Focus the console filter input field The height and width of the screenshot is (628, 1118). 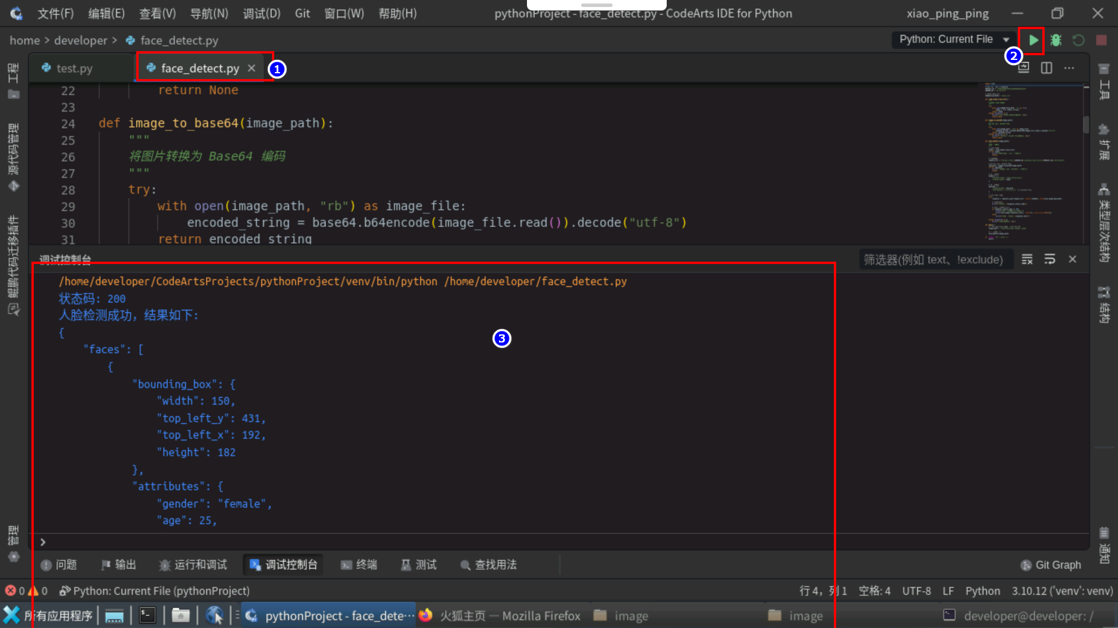934,259
